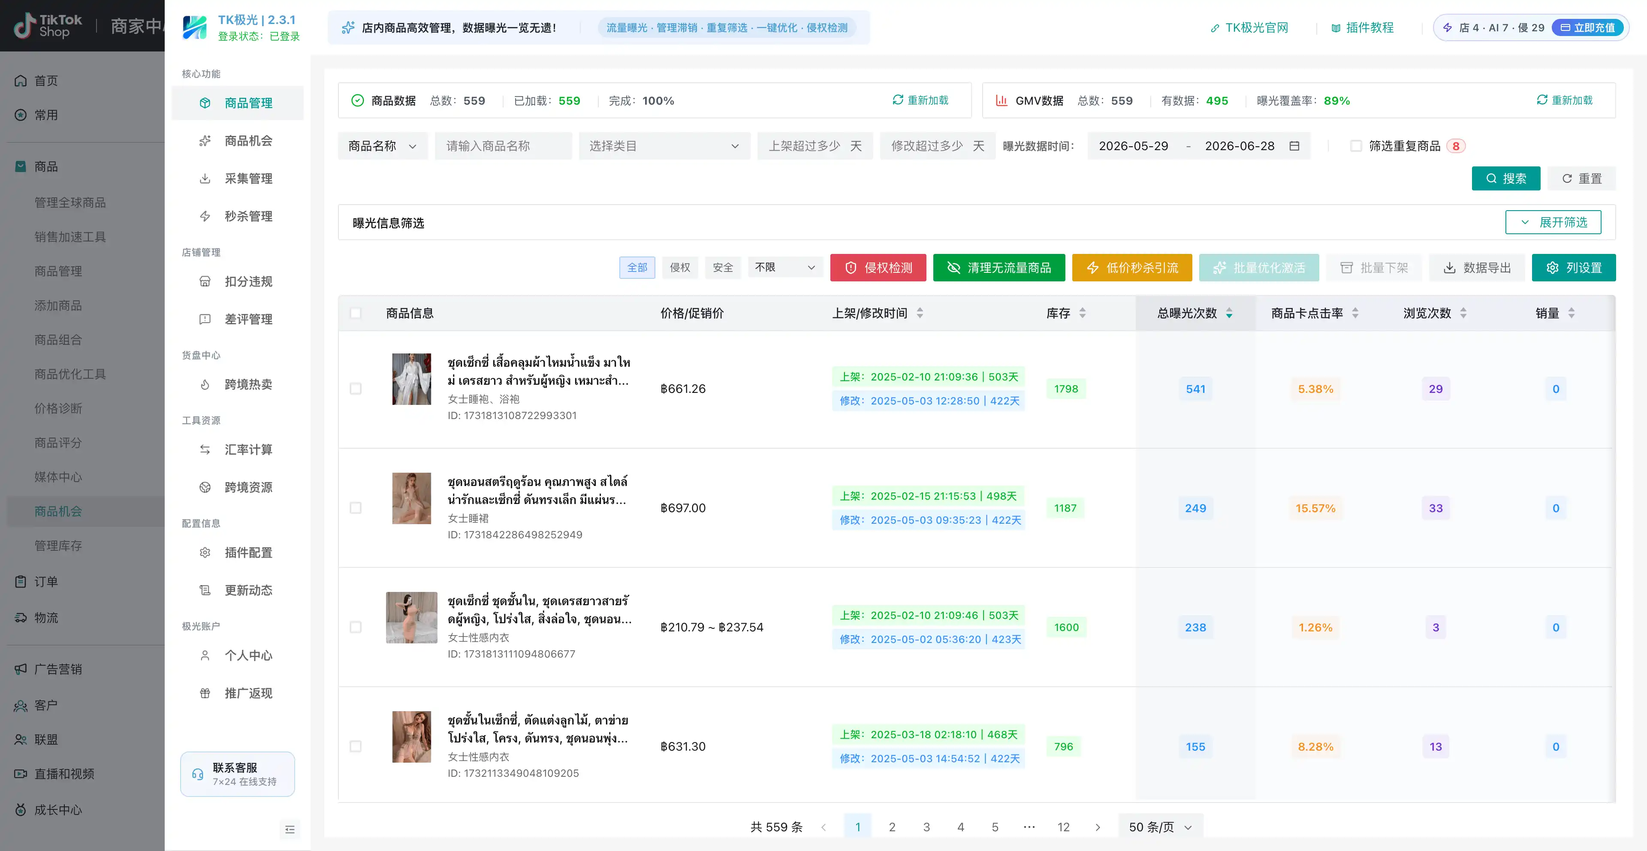This screenshot has width=1647, height=851.
Task: Click the 跨境资源 globe icon
Action: coord(205,487)
